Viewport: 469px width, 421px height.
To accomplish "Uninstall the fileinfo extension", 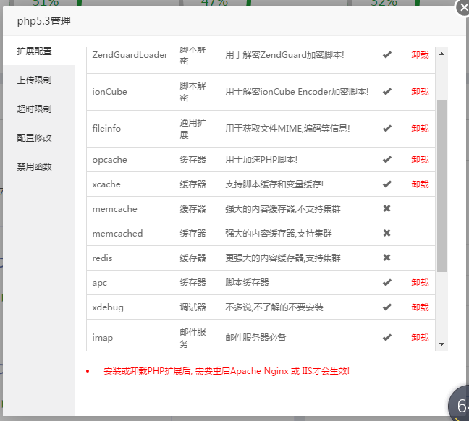I will [420, 129].
